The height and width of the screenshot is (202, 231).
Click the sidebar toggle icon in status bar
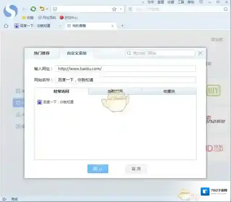pyautogui.click(x=4, y=199)
